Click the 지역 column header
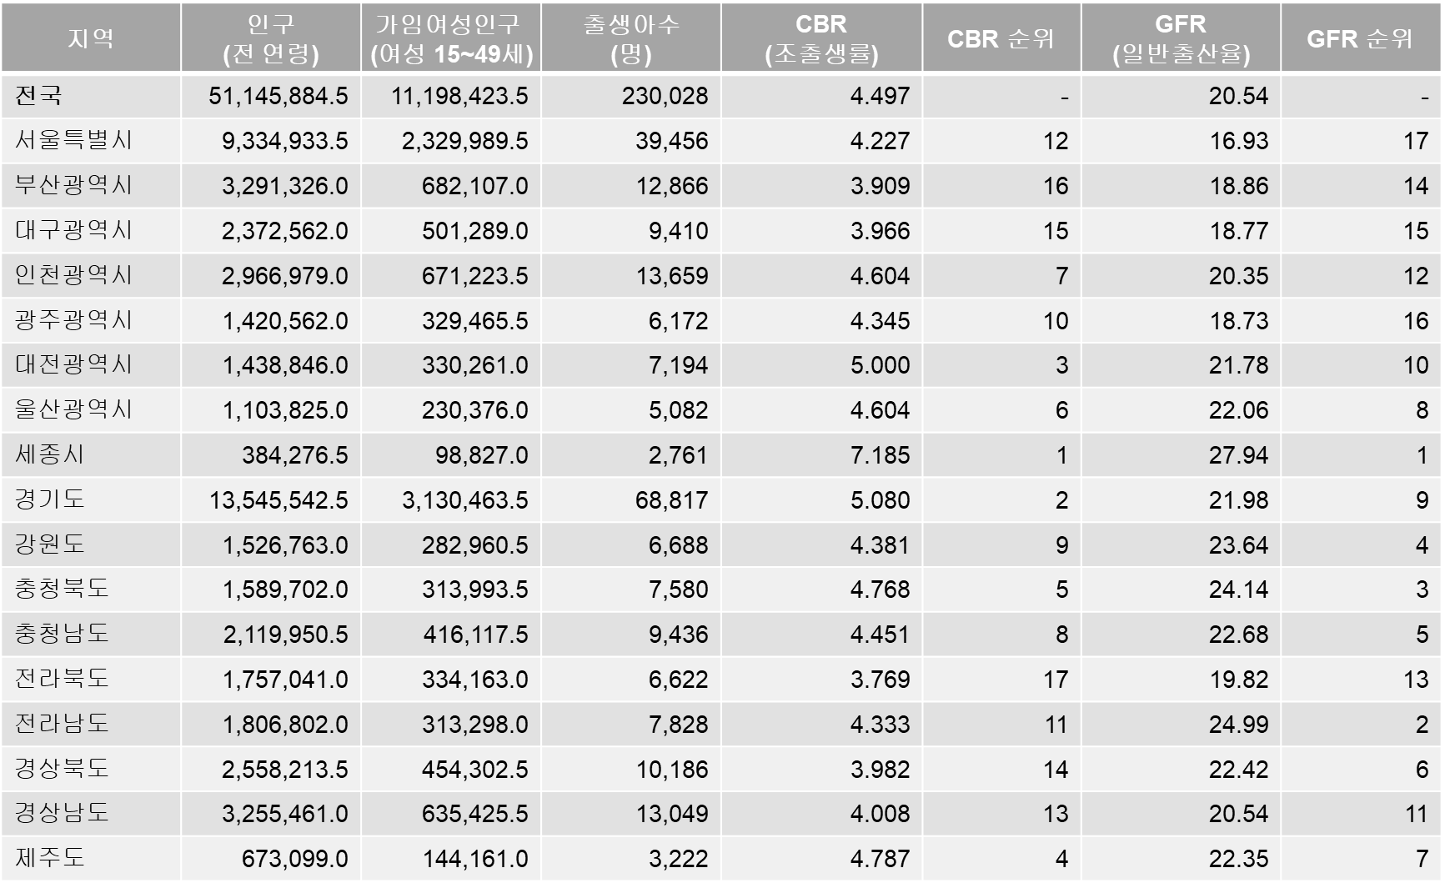 90,38
